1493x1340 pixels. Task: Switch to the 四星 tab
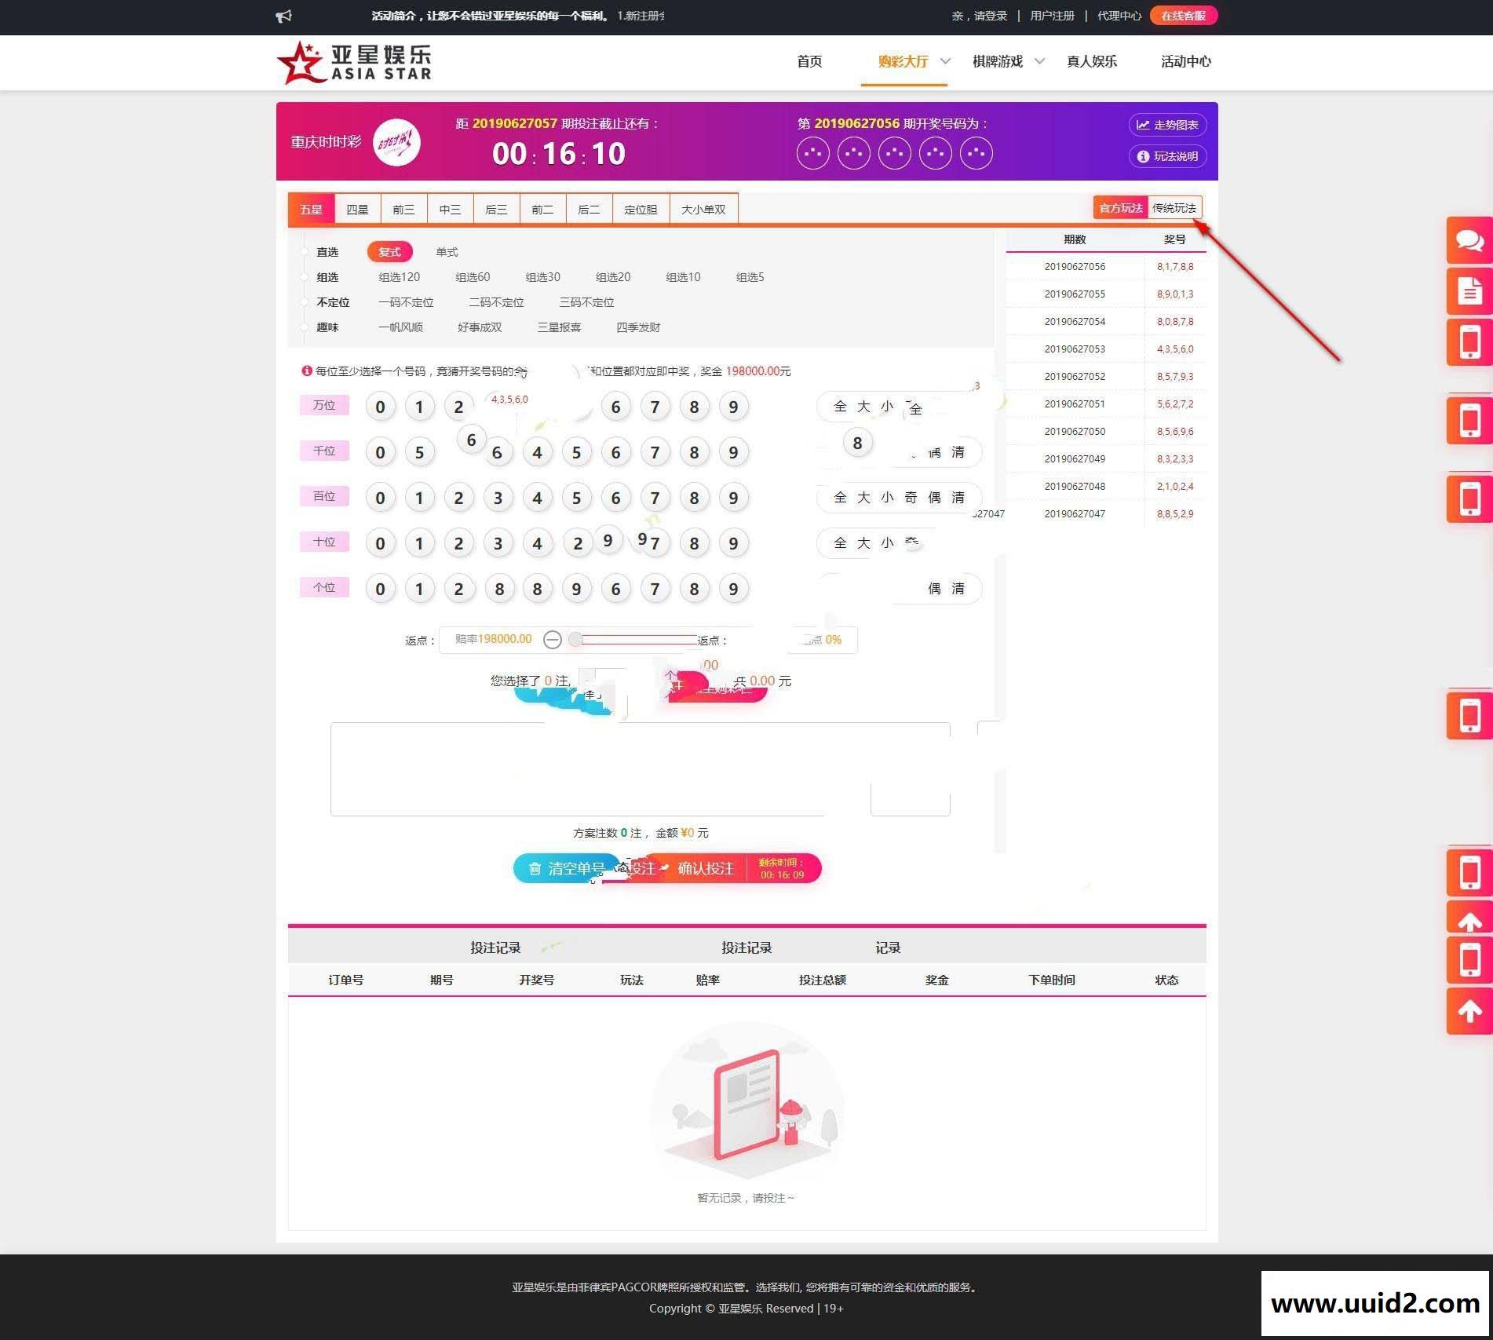pyautogui.click(x=357, y=208)
